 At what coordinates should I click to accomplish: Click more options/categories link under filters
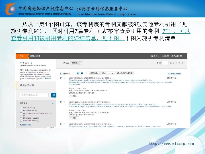coord(25,125)
